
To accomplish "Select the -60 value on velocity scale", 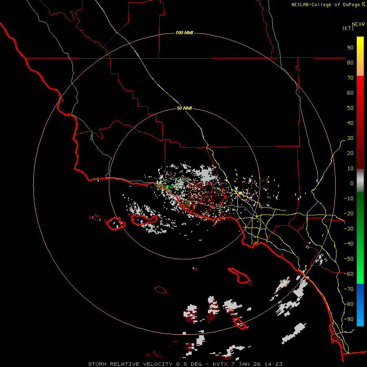I will [x=349, y=274].
